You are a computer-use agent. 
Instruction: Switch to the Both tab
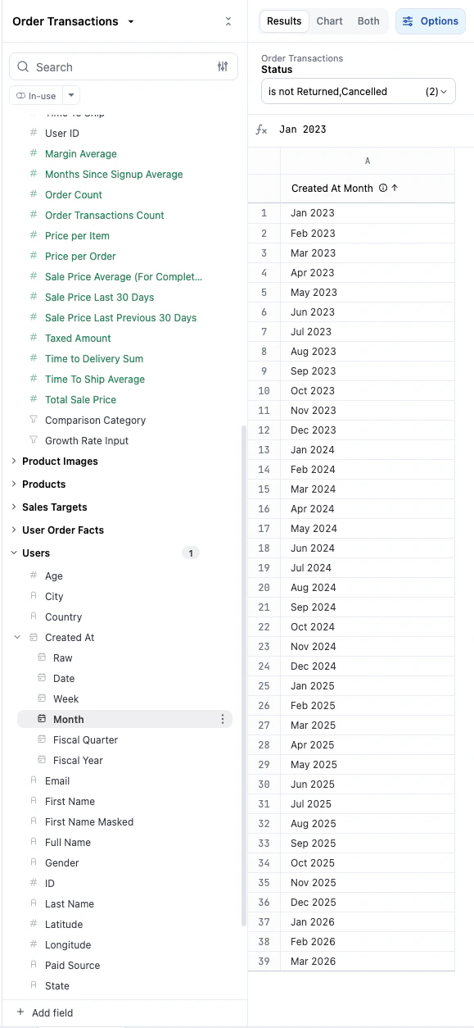[x=368, y=20]
